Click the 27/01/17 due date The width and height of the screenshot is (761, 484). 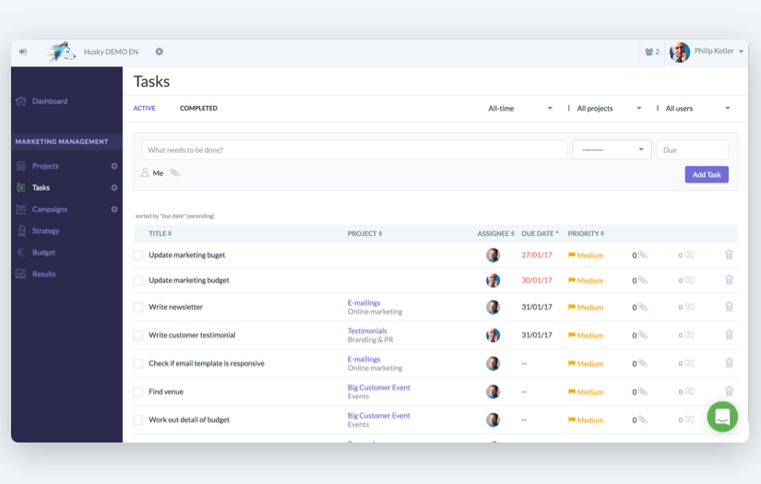[x=536, y=255]
